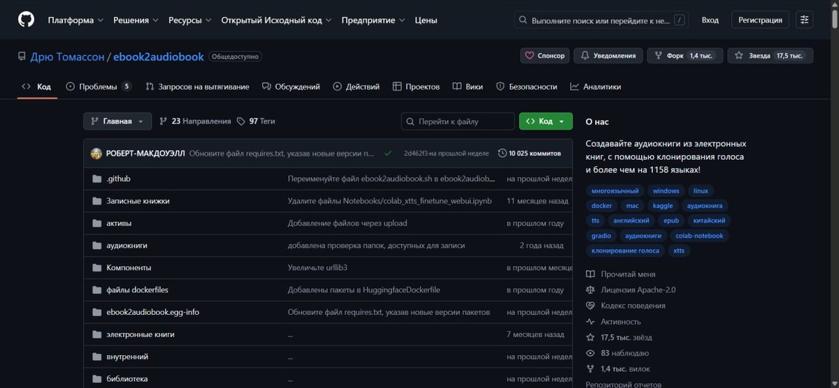Image resolution: width=839 pixels, height=388 pixels.
Task: Select the Код tab
Action: click(37, 87)
